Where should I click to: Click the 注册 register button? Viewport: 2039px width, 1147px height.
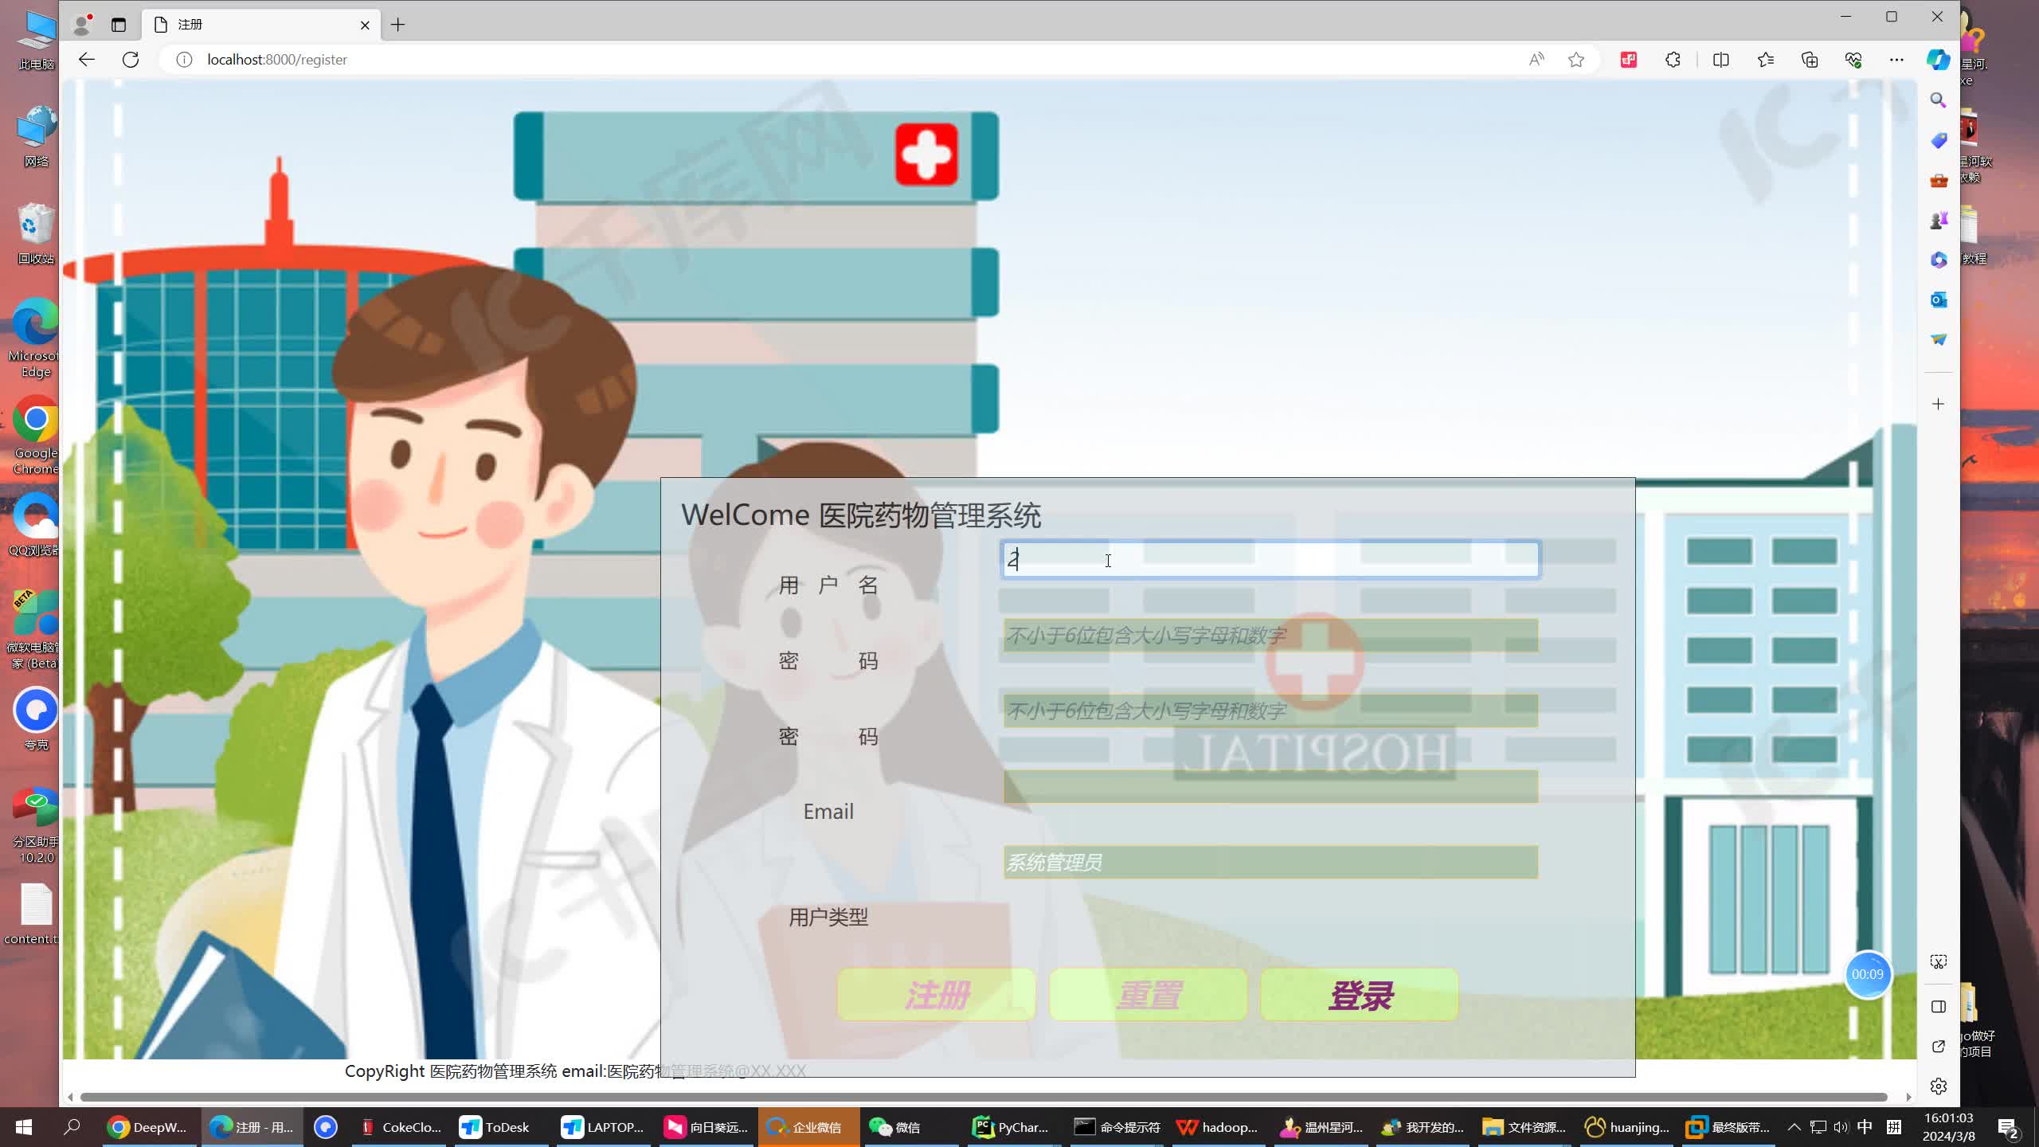[x=936, y=995]
